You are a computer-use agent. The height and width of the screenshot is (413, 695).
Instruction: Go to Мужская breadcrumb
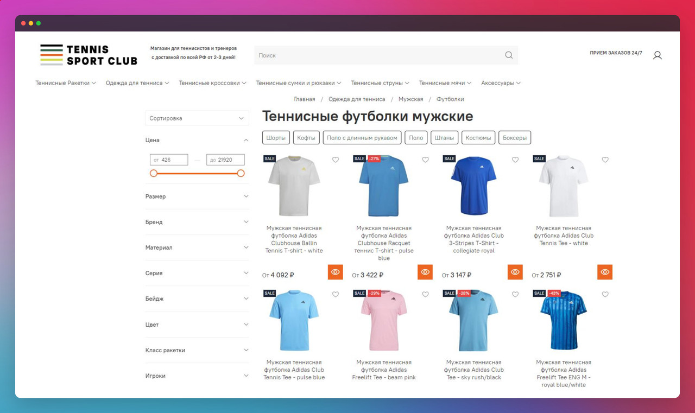(410, 99)
